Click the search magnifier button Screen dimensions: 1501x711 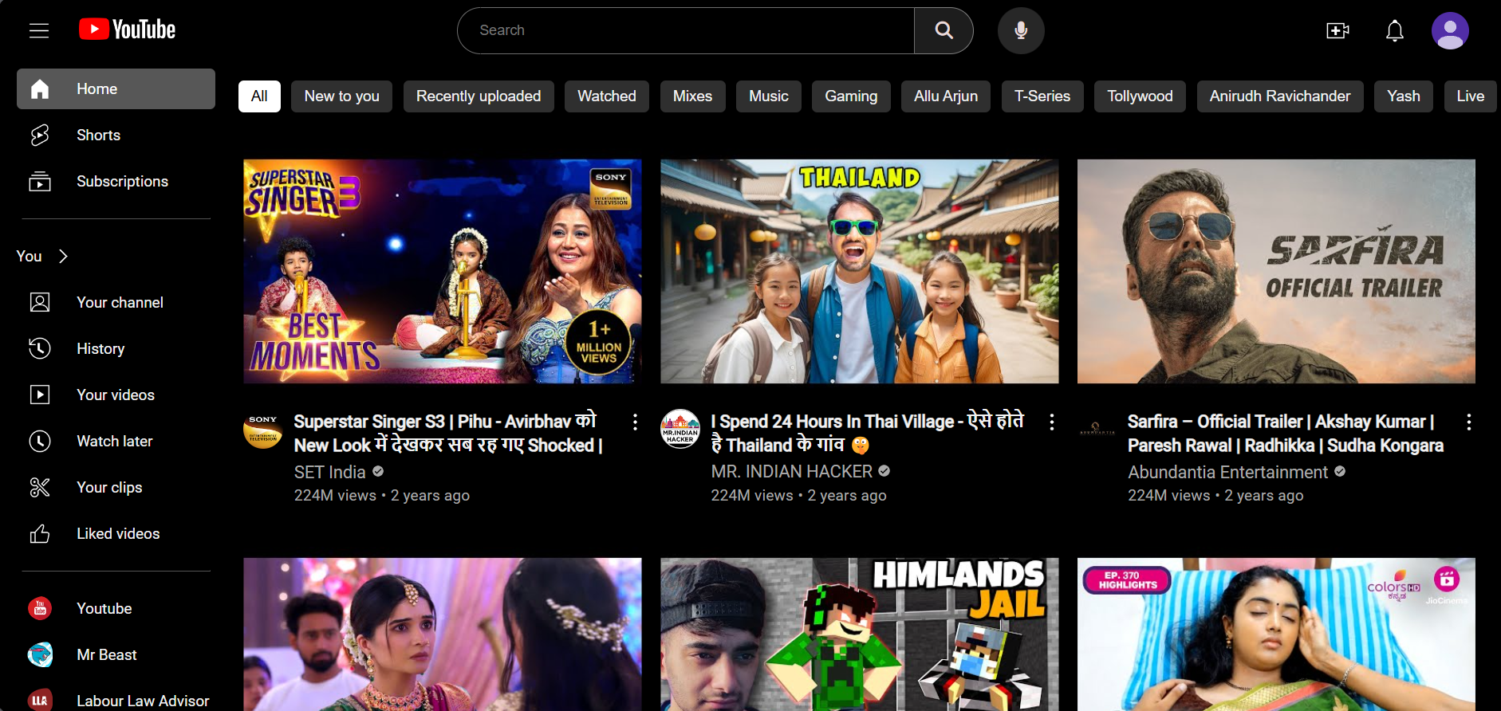tap(944, 30)
